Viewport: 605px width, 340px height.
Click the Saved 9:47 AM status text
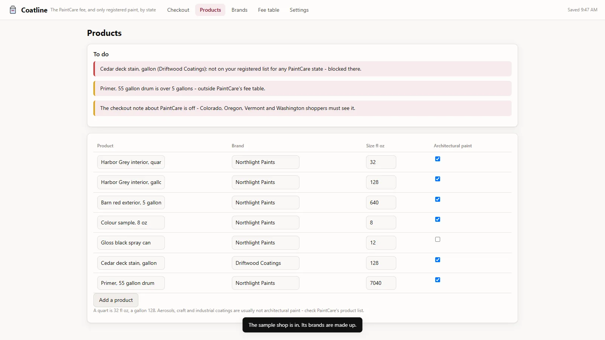click(582, 10)
